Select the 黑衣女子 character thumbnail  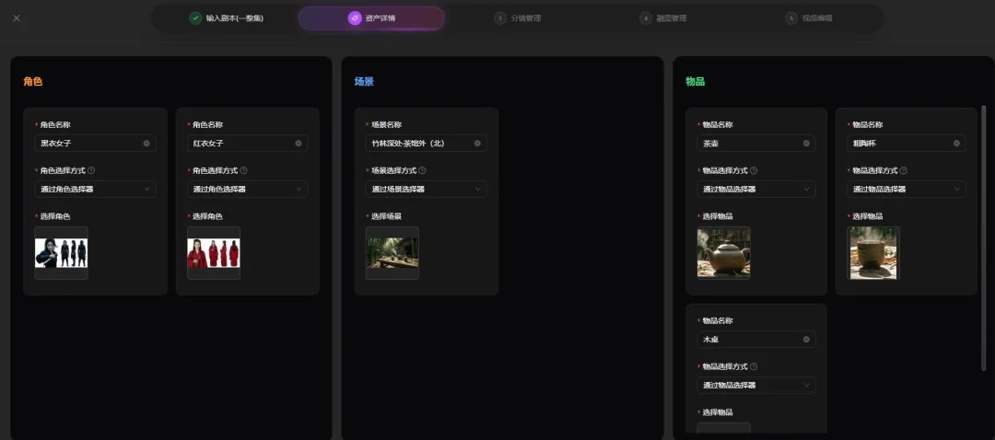click(x=61, y=253)
